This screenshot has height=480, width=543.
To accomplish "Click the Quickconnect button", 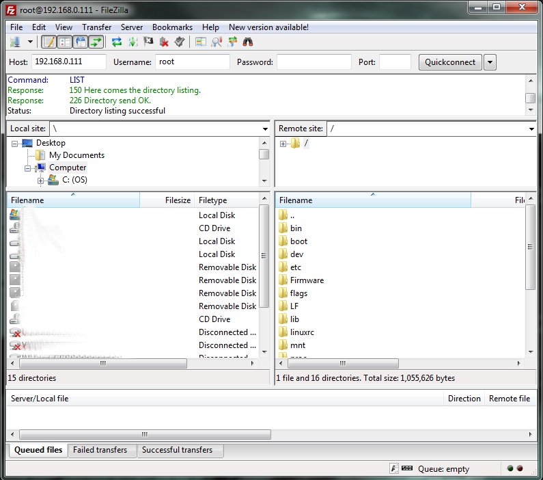I will coord(449,62).
